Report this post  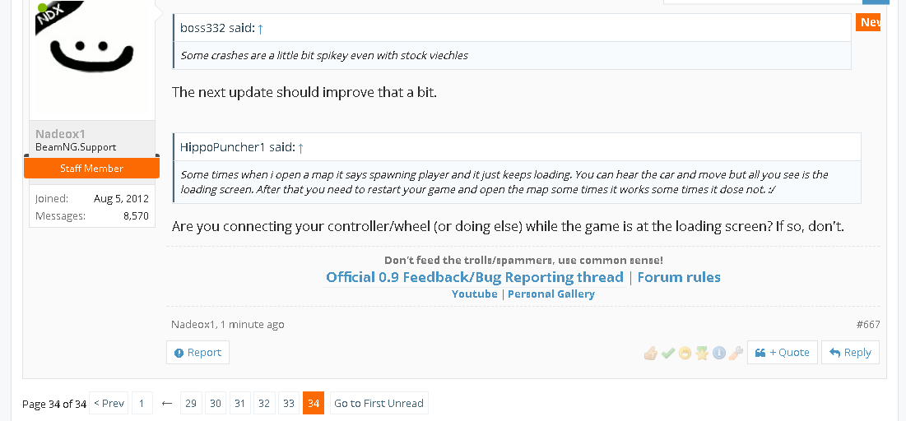tap(197, 352)
